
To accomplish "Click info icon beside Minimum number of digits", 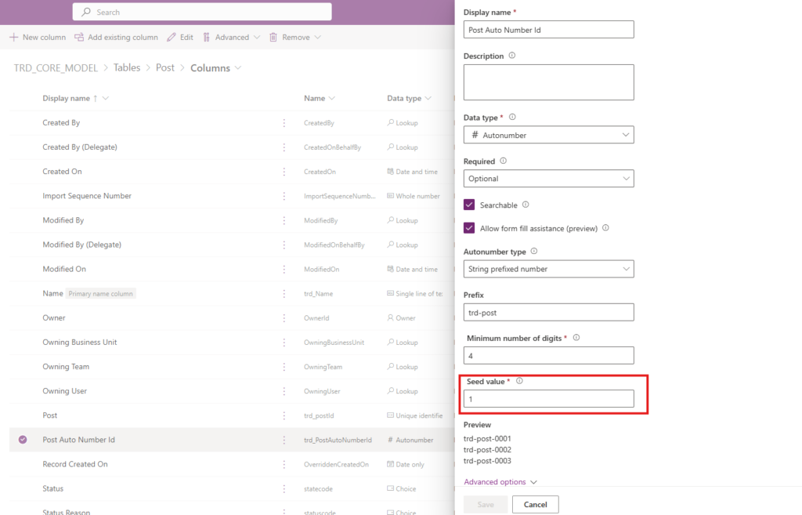I will (x=576, y=338).
